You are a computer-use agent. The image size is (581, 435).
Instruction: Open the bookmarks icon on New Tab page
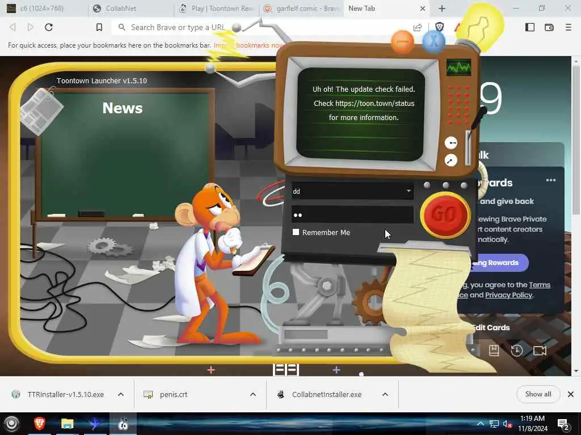[x=494, y=350]
